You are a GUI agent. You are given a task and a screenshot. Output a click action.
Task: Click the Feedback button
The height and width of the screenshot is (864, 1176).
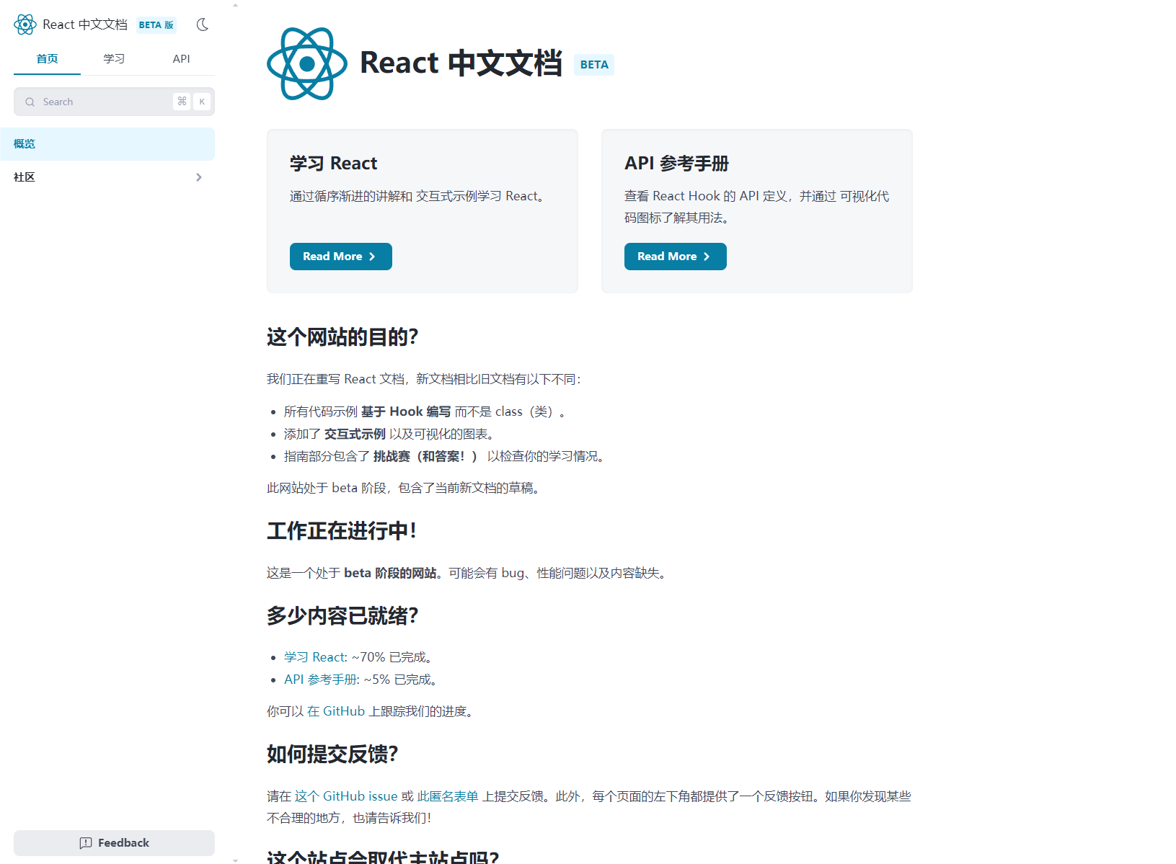click(114, 843)
